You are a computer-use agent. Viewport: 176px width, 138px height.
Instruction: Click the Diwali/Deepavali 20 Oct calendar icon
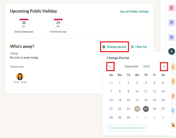point(24,23)
